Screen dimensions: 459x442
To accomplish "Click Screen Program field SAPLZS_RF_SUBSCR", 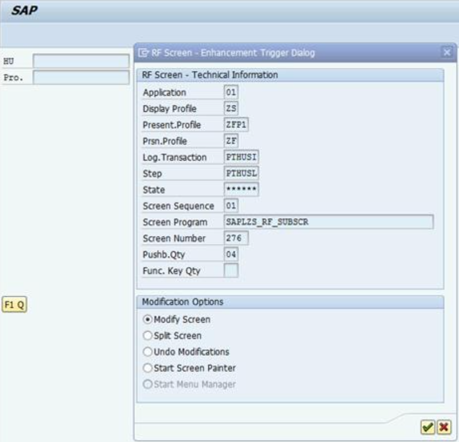I will click(329, 222).
